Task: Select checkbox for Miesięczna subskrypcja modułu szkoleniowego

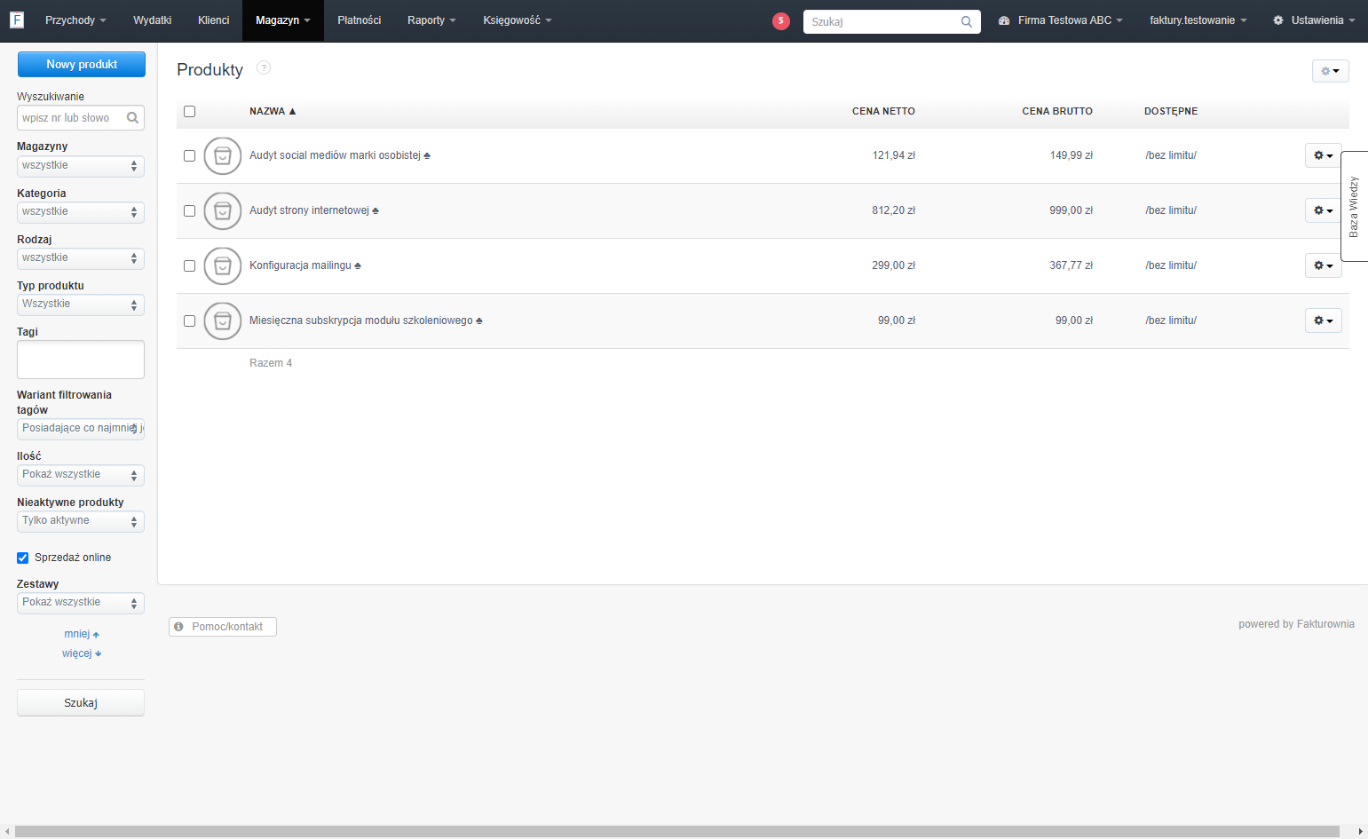Action: [x=189, y=321]
